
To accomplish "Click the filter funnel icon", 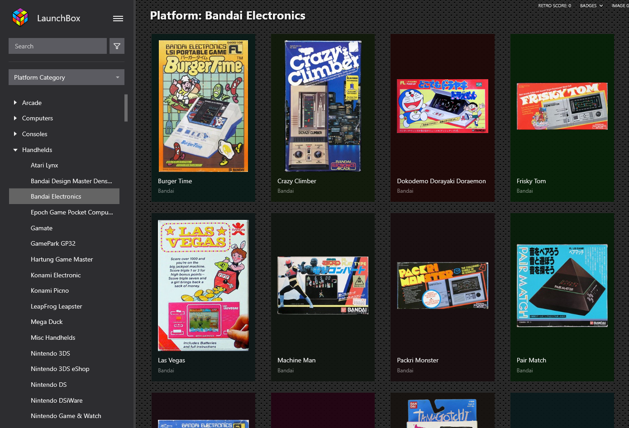I will [117, 46].
